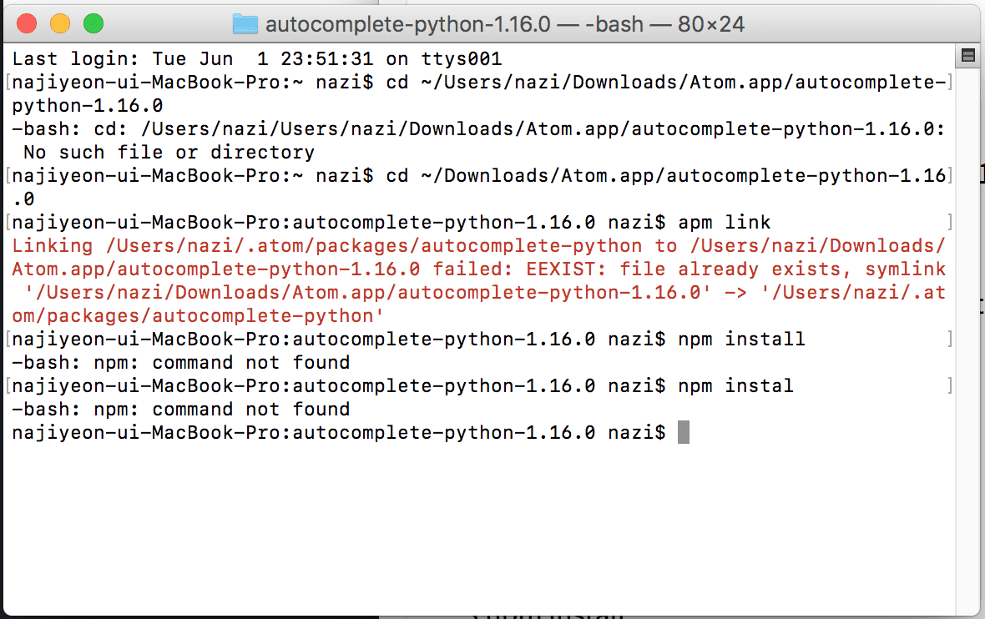Click the split pane icon above scrollbar
The height and width of the screenshot is (619, 985).
click(968, 56)
